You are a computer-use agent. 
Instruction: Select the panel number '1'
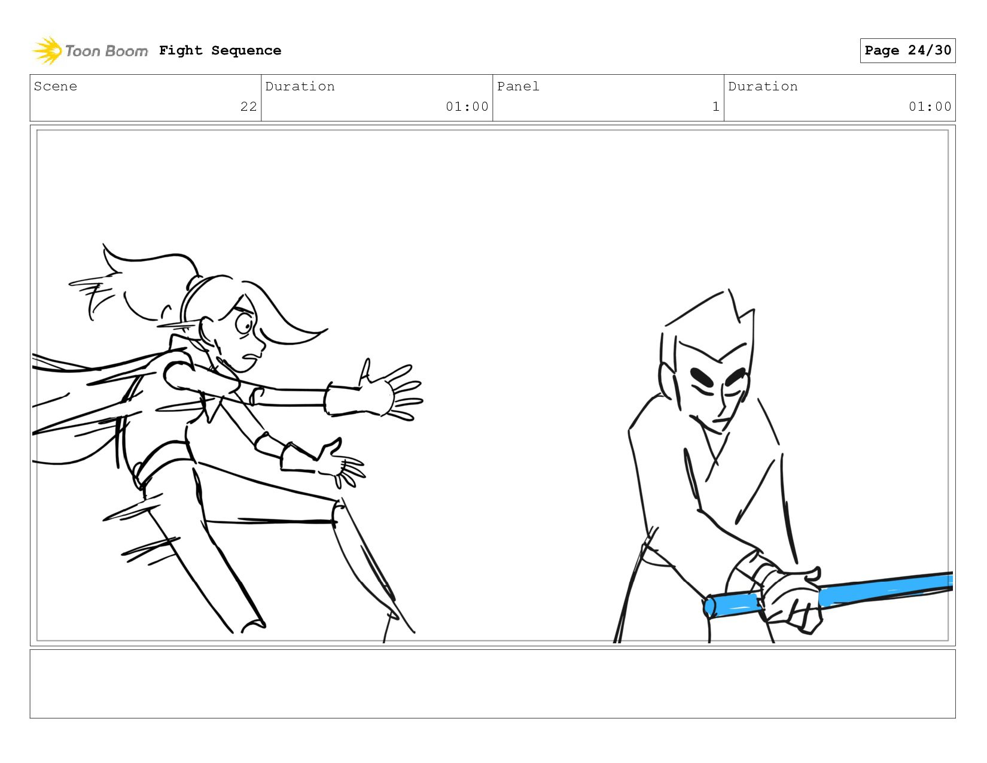[715, 107]
